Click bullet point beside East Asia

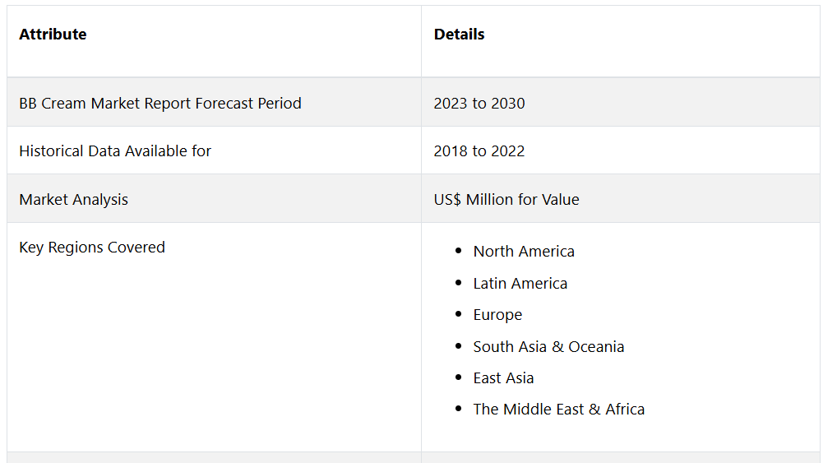(458, 378)
